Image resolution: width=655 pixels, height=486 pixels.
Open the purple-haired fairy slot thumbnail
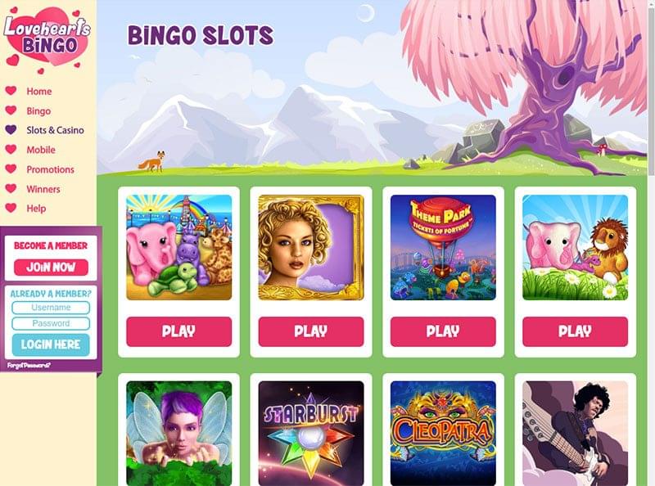point(178,433)
